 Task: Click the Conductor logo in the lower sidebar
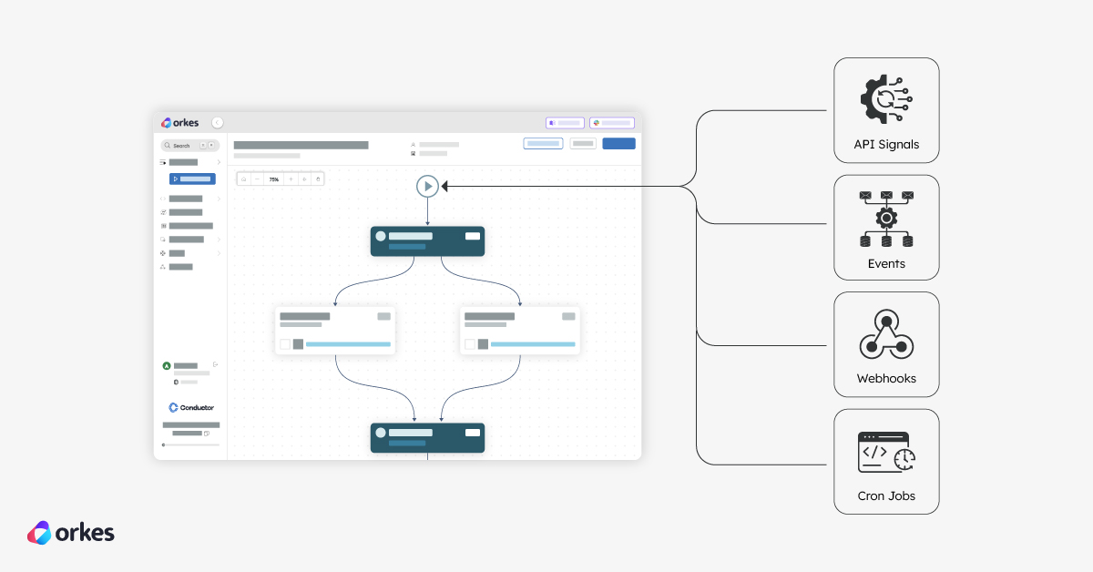(x=190, y=407)
